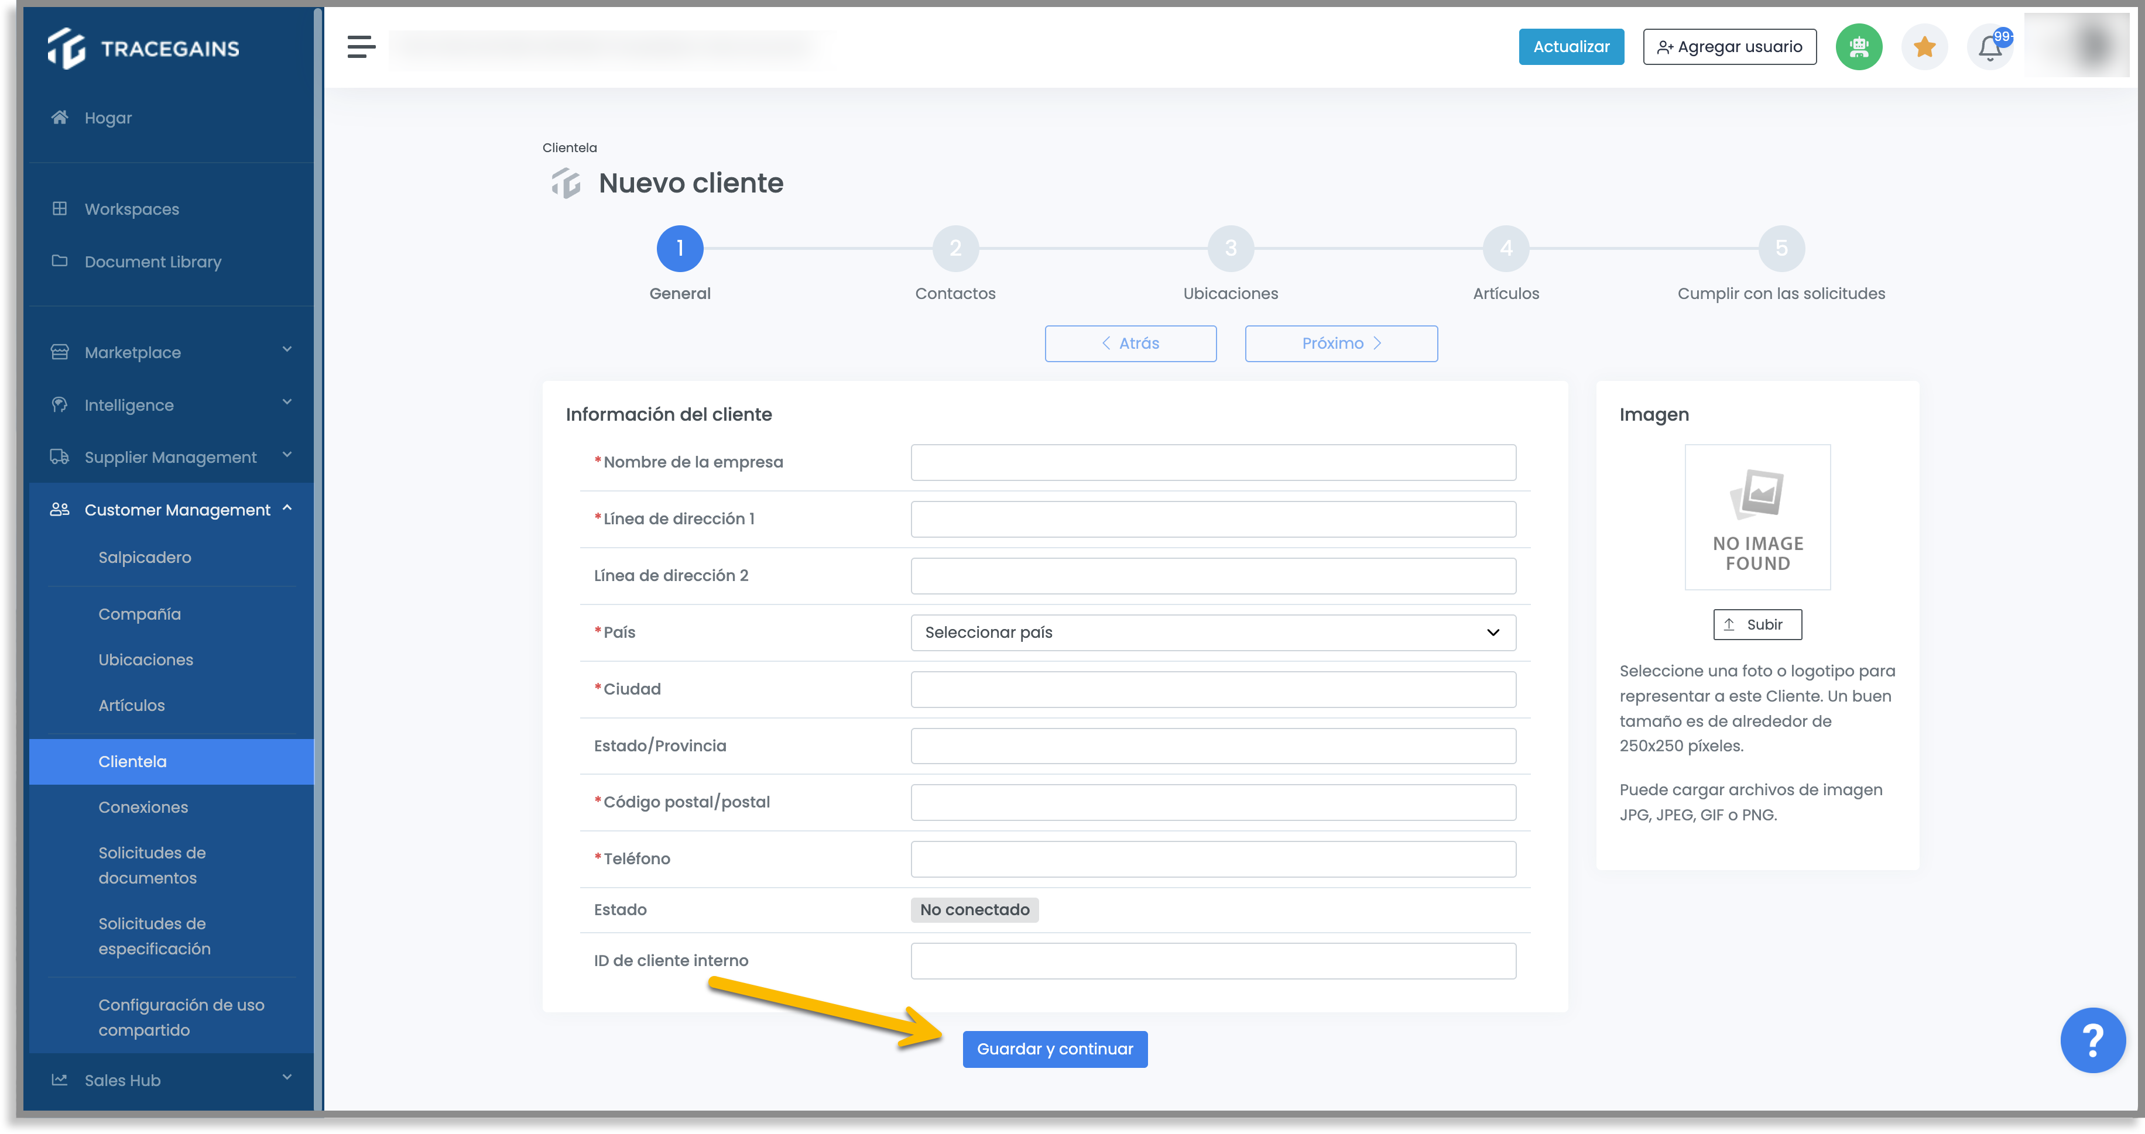Click the no image found placeholder
Image resolution: width=2145 pixels, height=1134 pixels.
1757,517
